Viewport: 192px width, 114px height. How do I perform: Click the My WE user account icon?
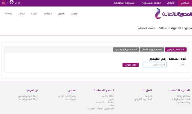[x=11, y=2]
